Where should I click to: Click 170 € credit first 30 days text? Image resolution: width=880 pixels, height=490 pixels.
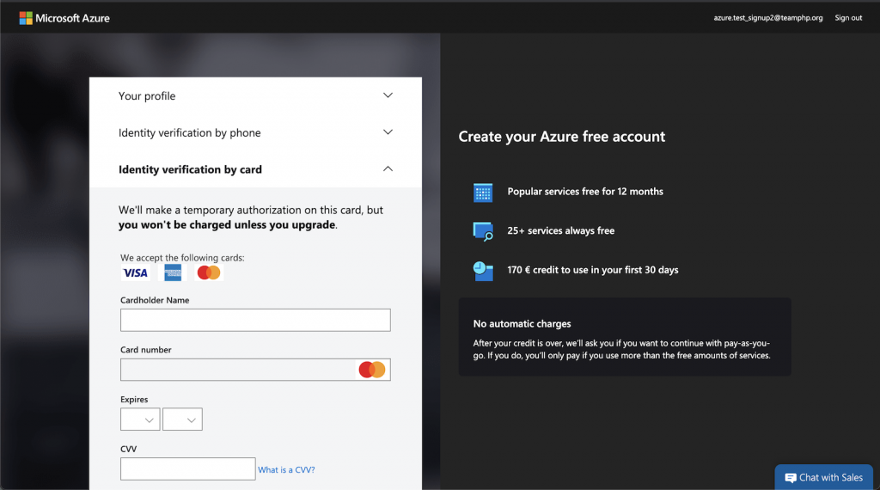593,270
